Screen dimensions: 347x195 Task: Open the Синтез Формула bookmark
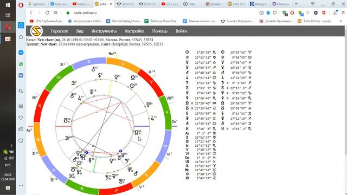click(238, 21)
